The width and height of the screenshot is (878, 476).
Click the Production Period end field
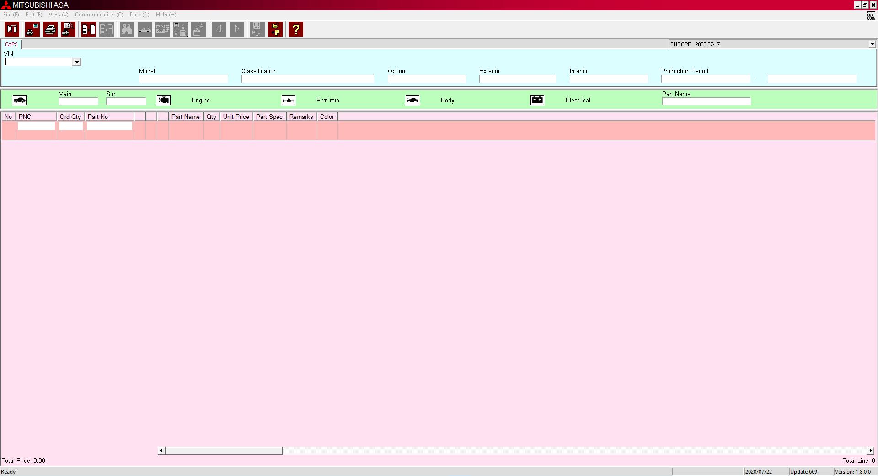(x=812, y=79)
